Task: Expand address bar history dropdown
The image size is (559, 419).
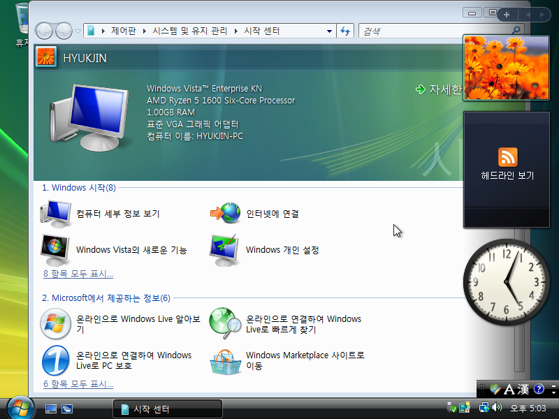Action: point(329,31)
